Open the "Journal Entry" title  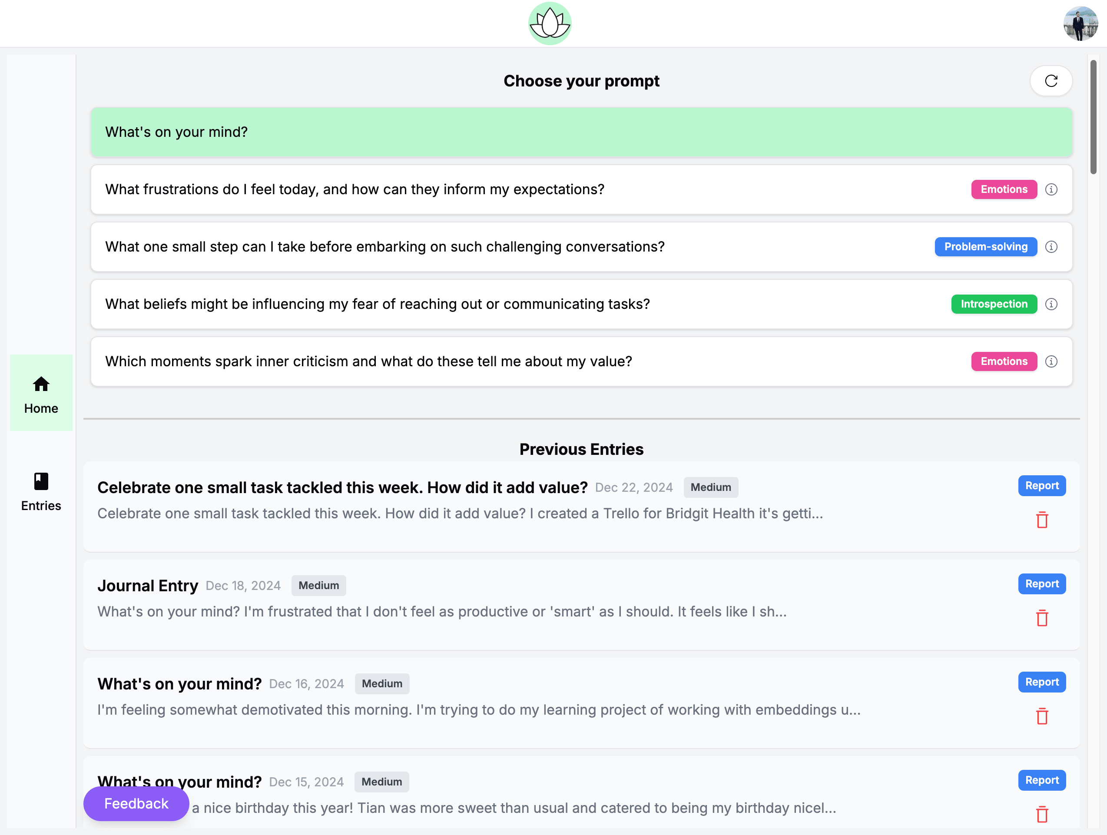click(148, 585)
